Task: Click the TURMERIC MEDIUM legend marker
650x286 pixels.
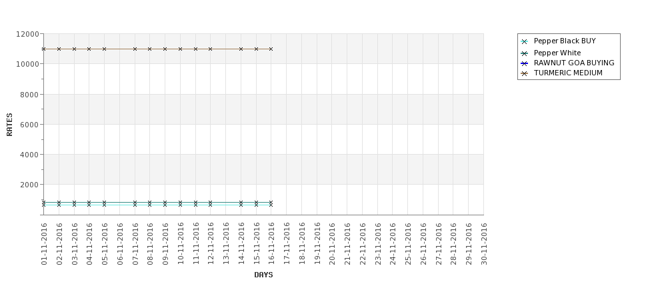Action: [x=524, y=73]
